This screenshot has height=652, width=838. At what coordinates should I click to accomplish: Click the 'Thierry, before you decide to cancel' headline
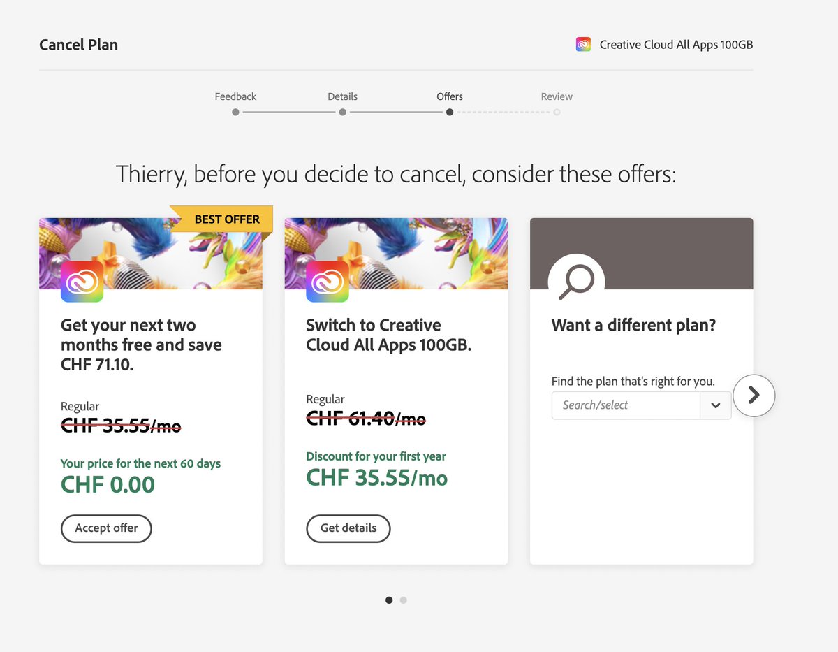coord(396,174)
